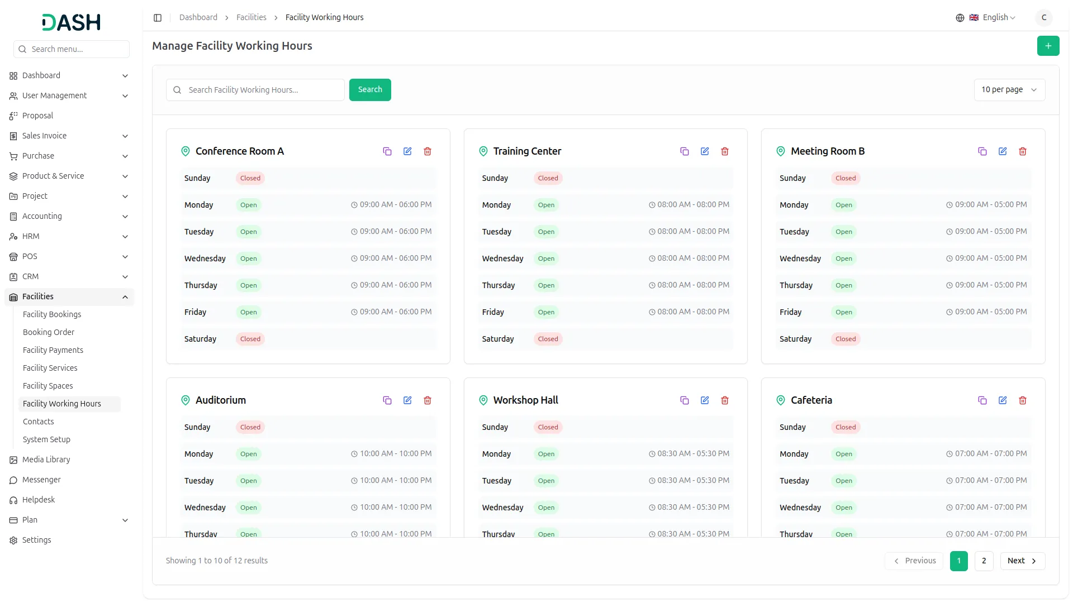The image size is (1073, 603).
Task: Expand the Dashboard sidebar menu
Action: coord(69,76)
